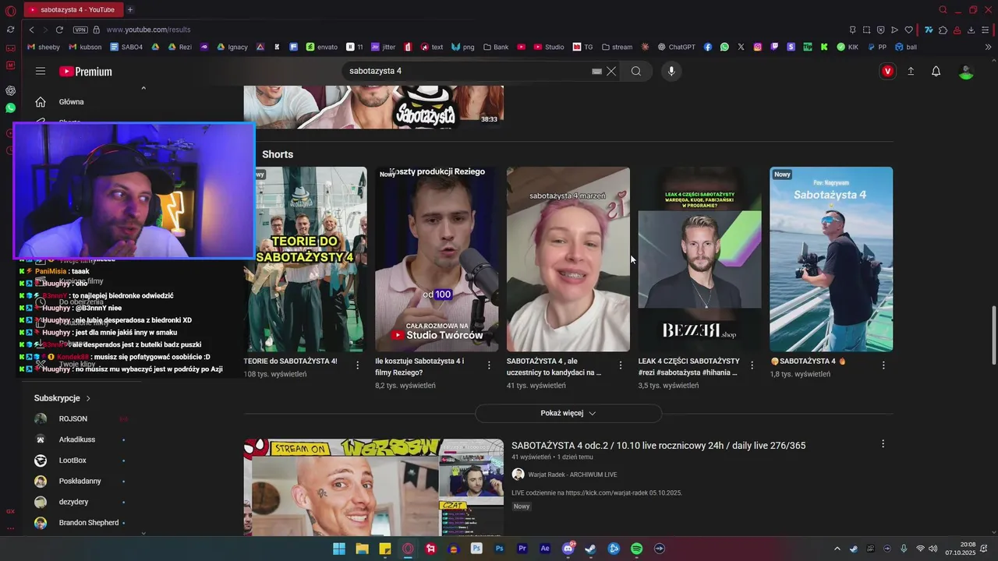Open the Rezi bookmark
998x561 pixels.
pos(179,47)
